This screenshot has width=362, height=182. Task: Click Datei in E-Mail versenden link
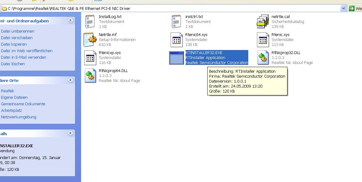(24, 57)
